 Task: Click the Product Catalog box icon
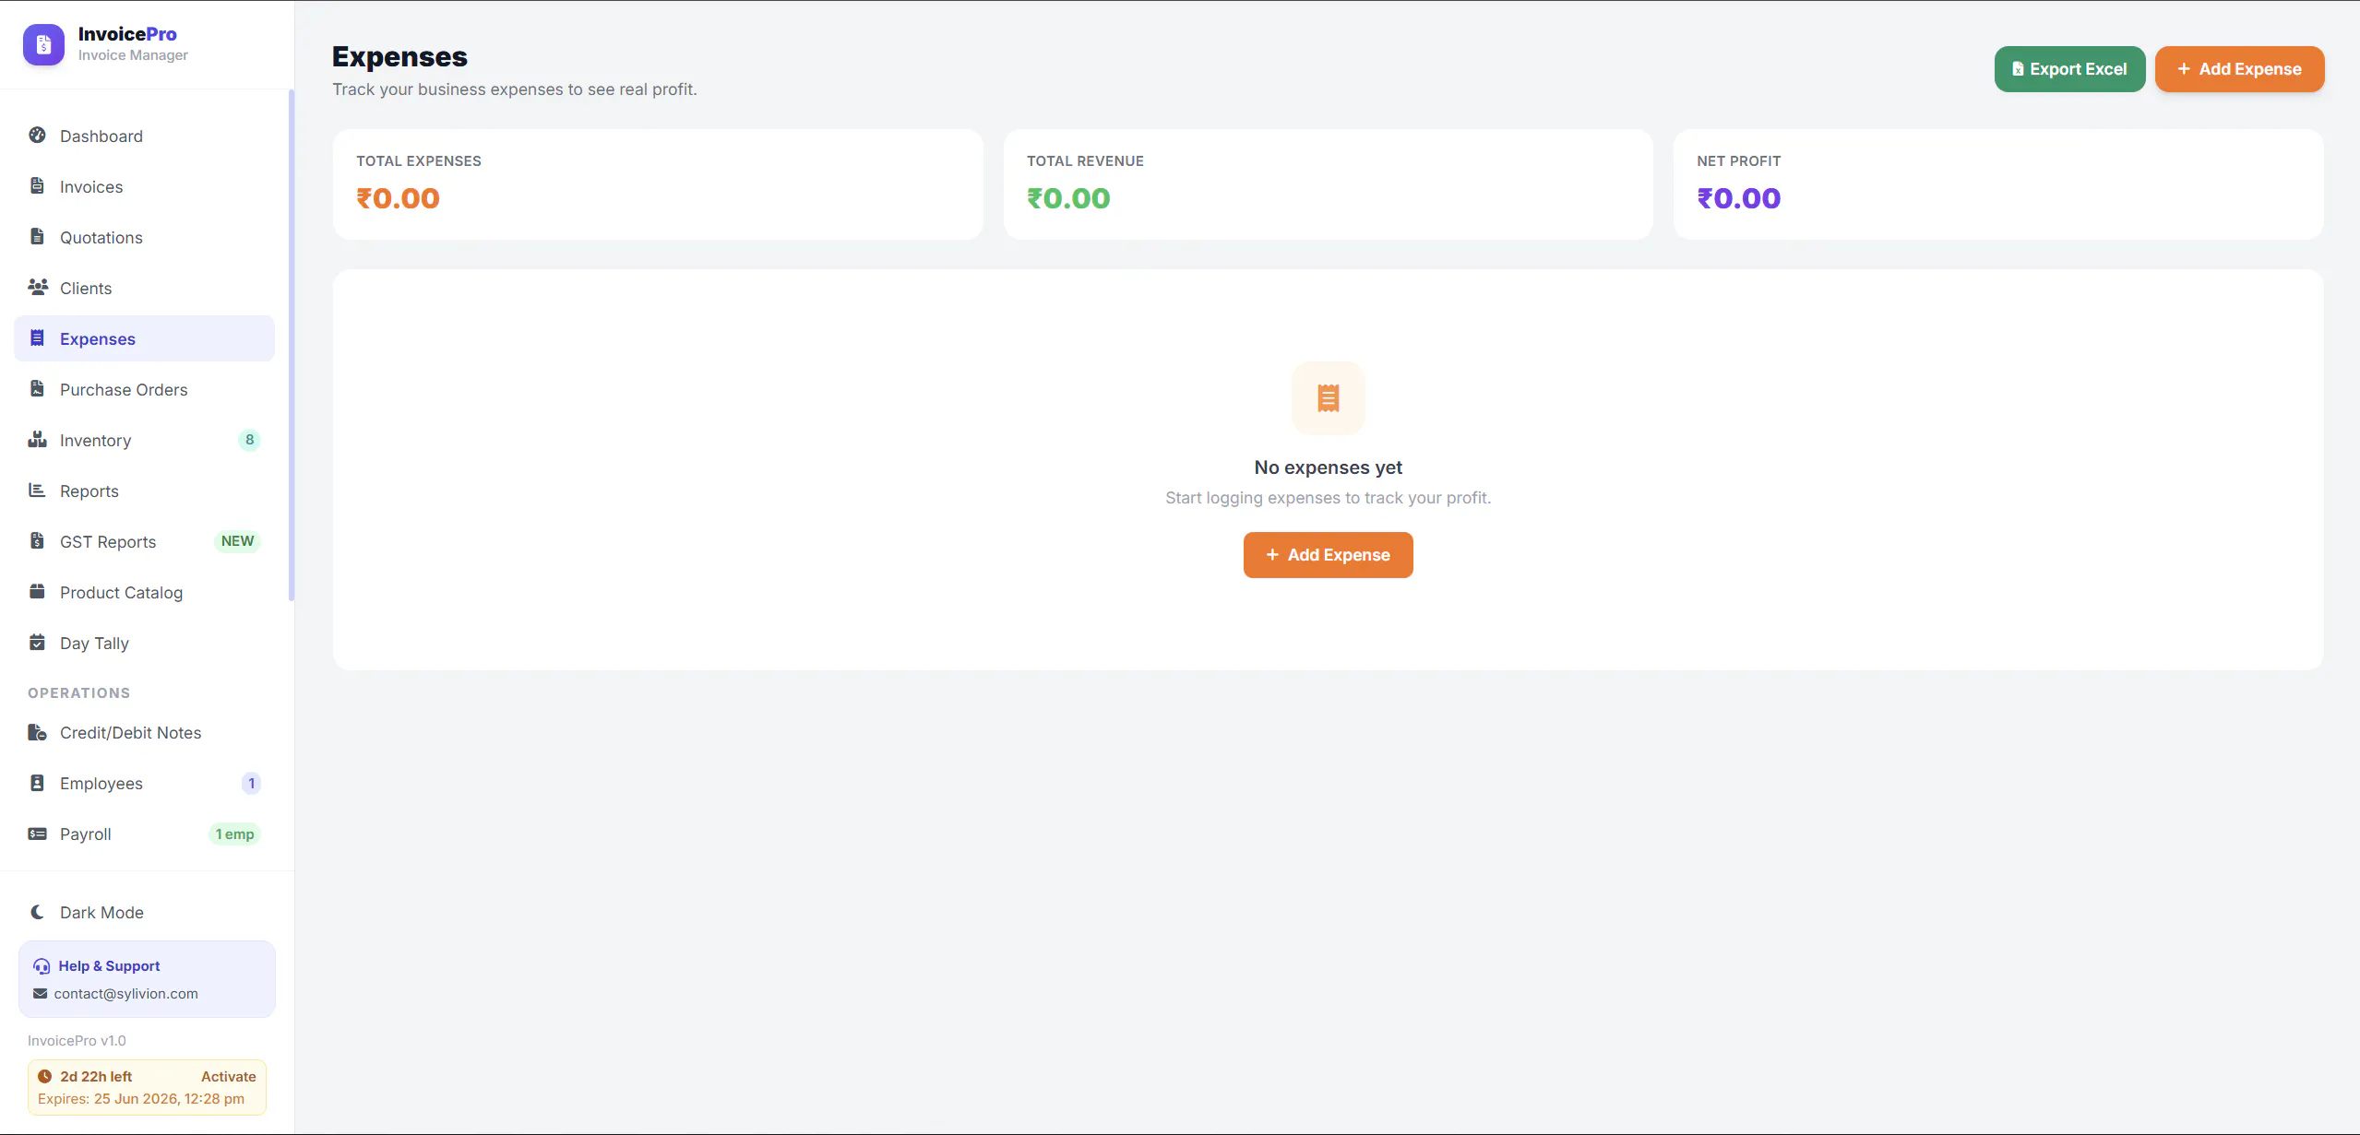37,591
